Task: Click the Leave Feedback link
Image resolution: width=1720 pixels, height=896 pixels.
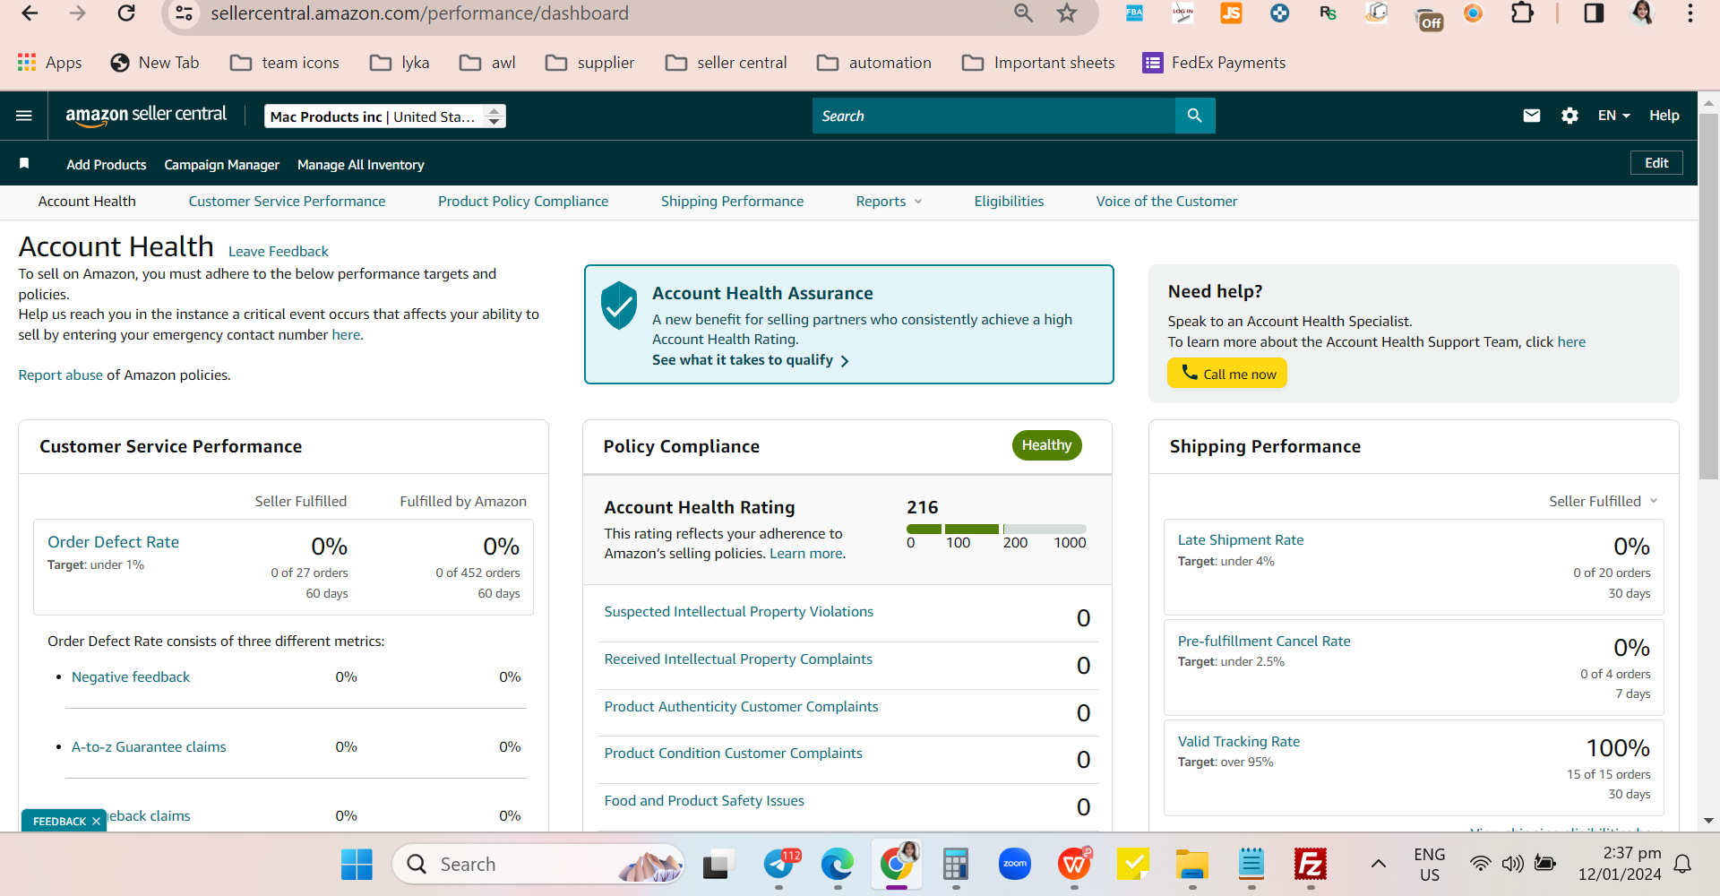Action: pyautogui.click(x=279, y=252)
